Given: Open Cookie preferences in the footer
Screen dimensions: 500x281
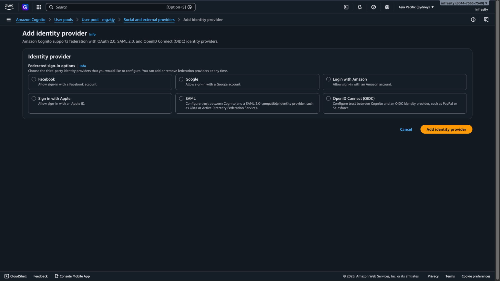Looking at the screenshot, I should pos(475,276).
